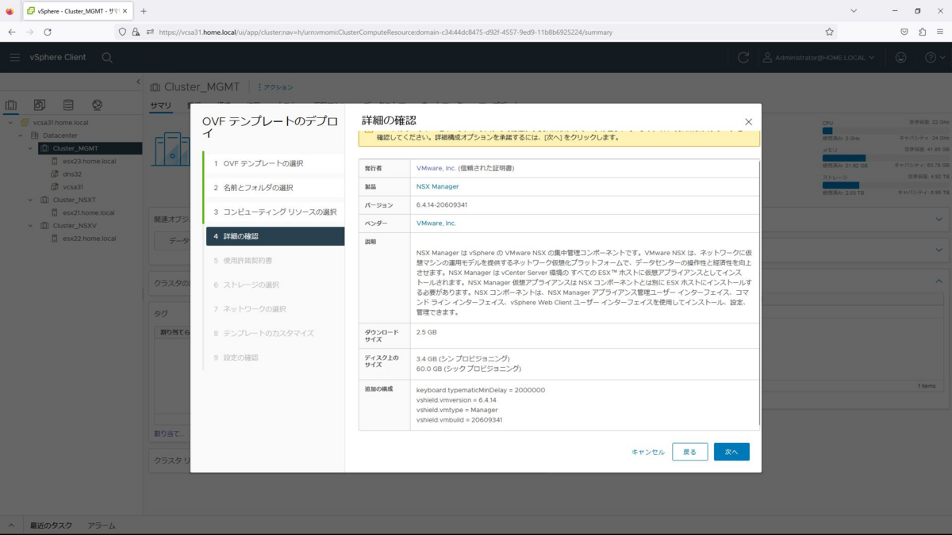The height and width of the screenshot is (535, 952).
Task: Select step 6 ストレージの選択
Action: coord(274,285)
